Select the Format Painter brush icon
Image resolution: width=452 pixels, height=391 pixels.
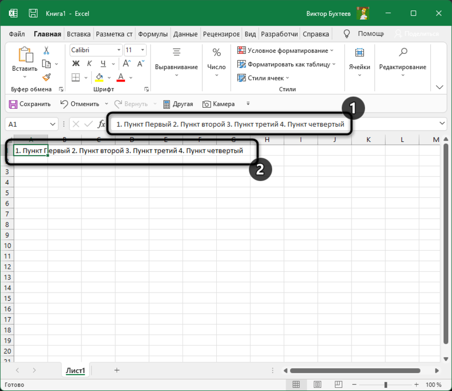pyautogui.click(x=46, y=77)
